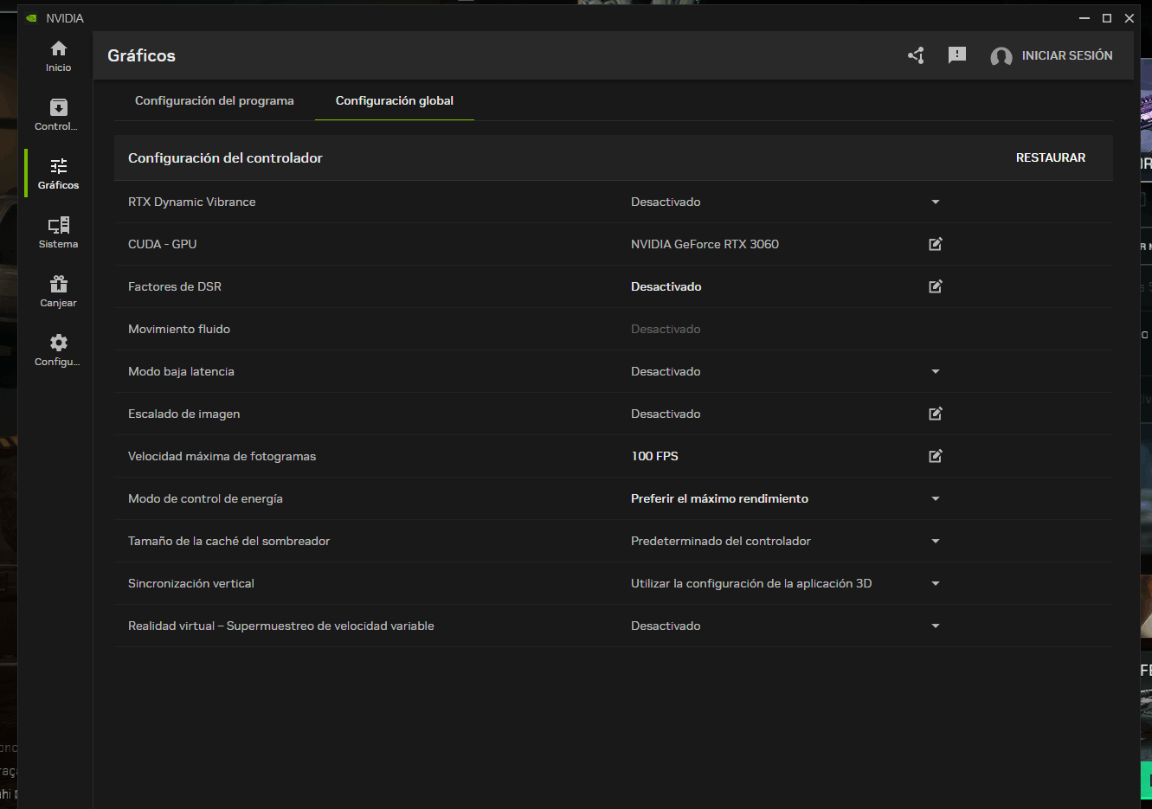Viewport: 1152px width, 809px height.
Task: Minimize the NVIDIA window
Action: [1084, 18]
